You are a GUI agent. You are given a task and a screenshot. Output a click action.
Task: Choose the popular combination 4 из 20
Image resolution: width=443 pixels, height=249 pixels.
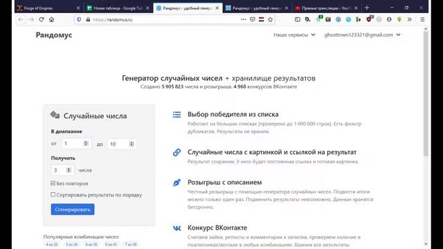52,244
